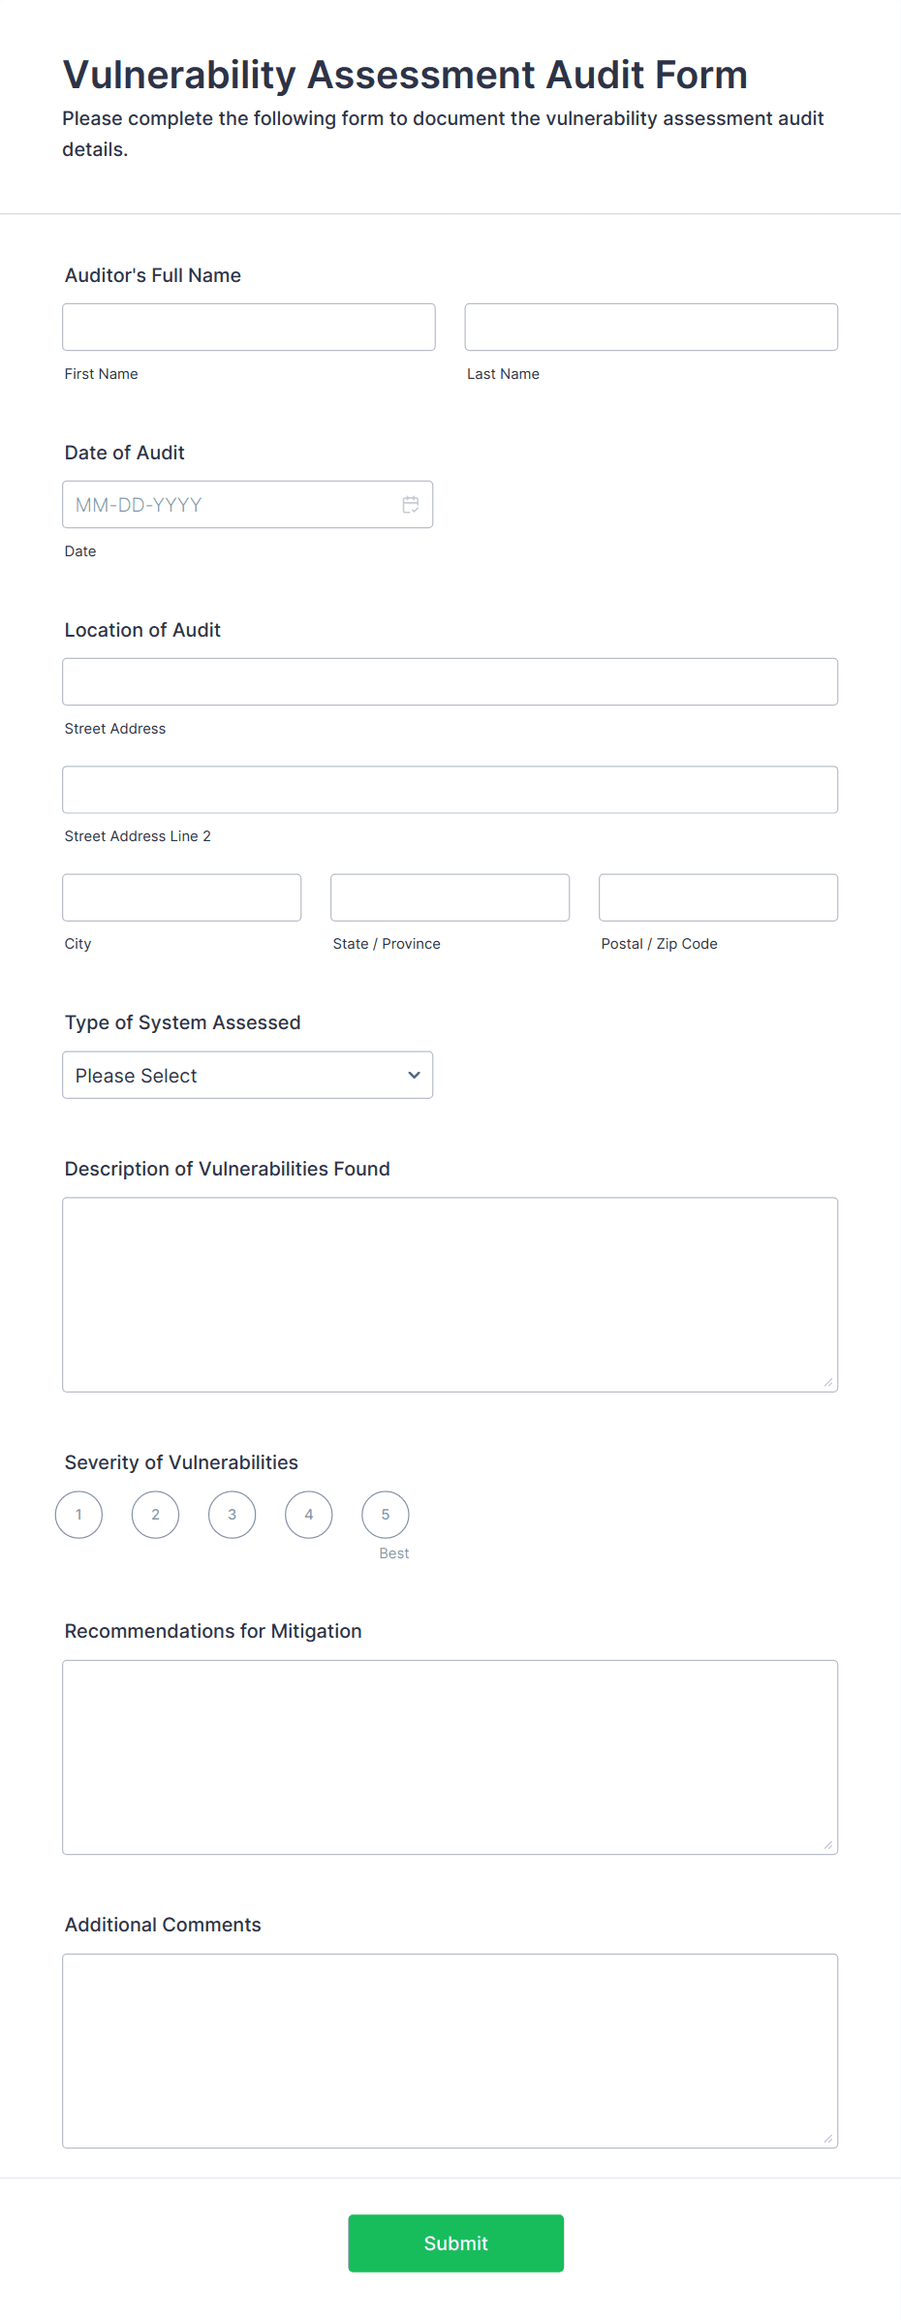The image size is (901, 2320).
Task: Click the Recommendations for Mitigation text area
Action: (450, 1757)
